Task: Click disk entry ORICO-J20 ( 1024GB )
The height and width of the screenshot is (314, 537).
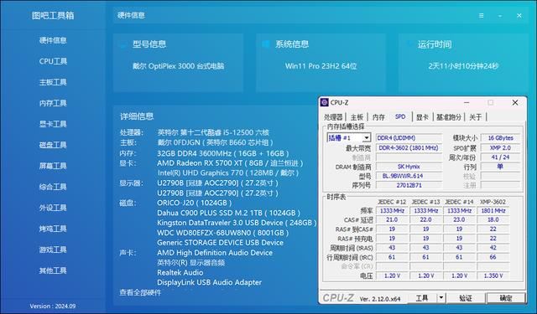Action: [x=195, y=203]
